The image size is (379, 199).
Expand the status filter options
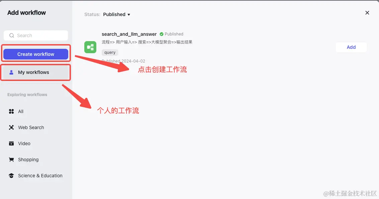[128, 14]
